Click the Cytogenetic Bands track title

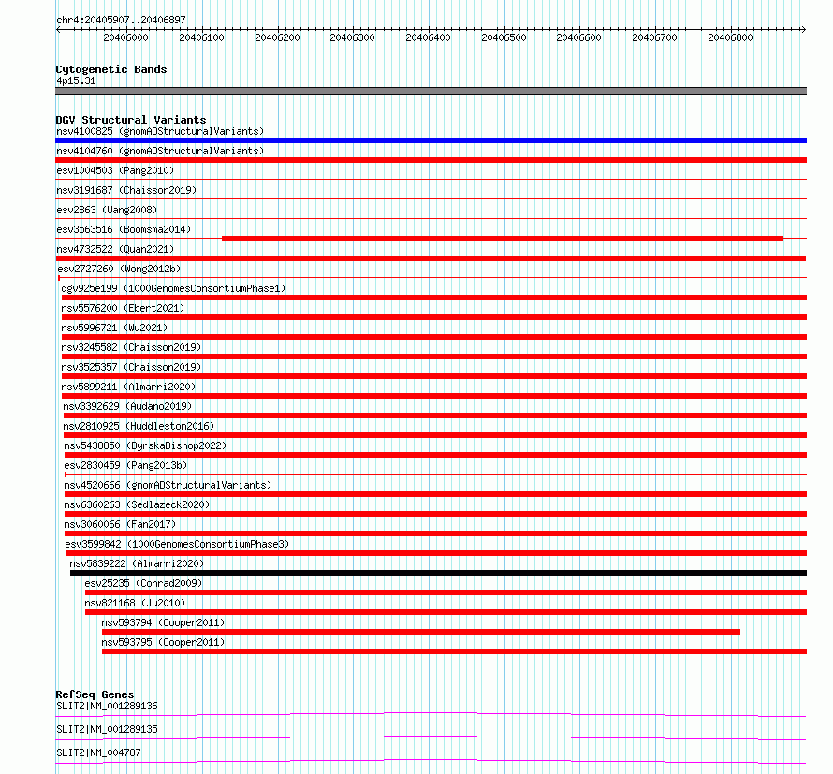111,69
